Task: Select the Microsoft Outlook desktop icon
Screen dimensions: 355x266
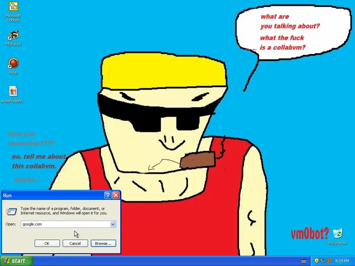Action: 13,12
